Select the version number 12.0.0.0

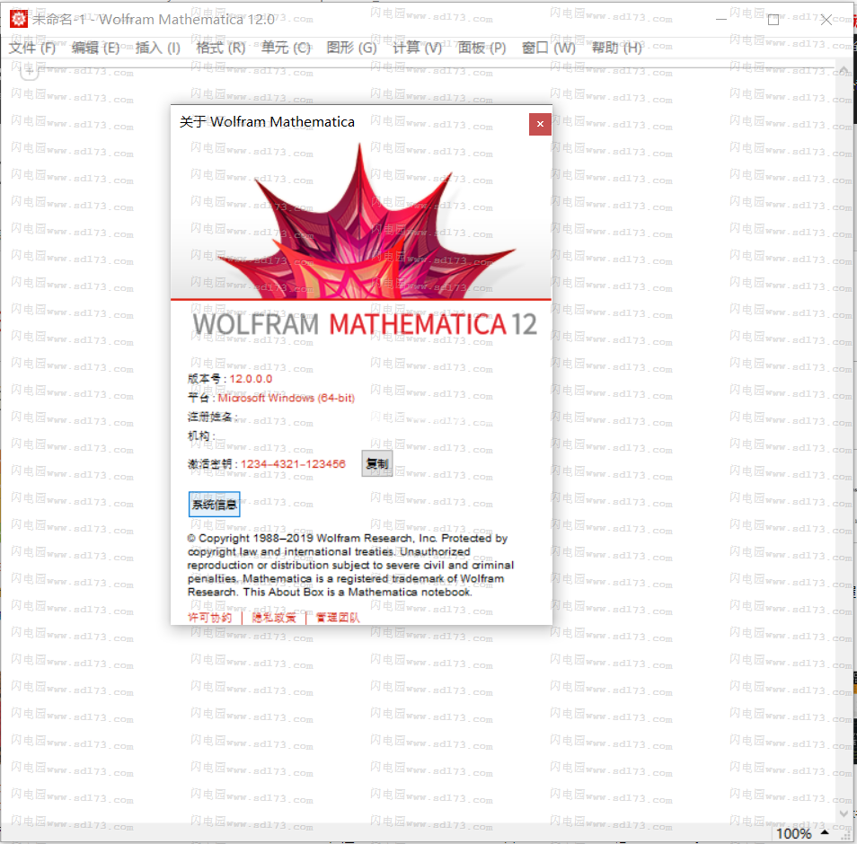[x=251, y=379]
